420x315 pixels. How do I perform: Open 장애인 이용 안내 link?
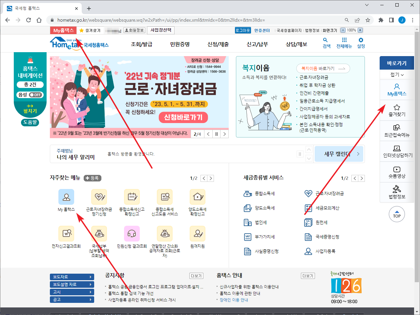click(234, 300)
